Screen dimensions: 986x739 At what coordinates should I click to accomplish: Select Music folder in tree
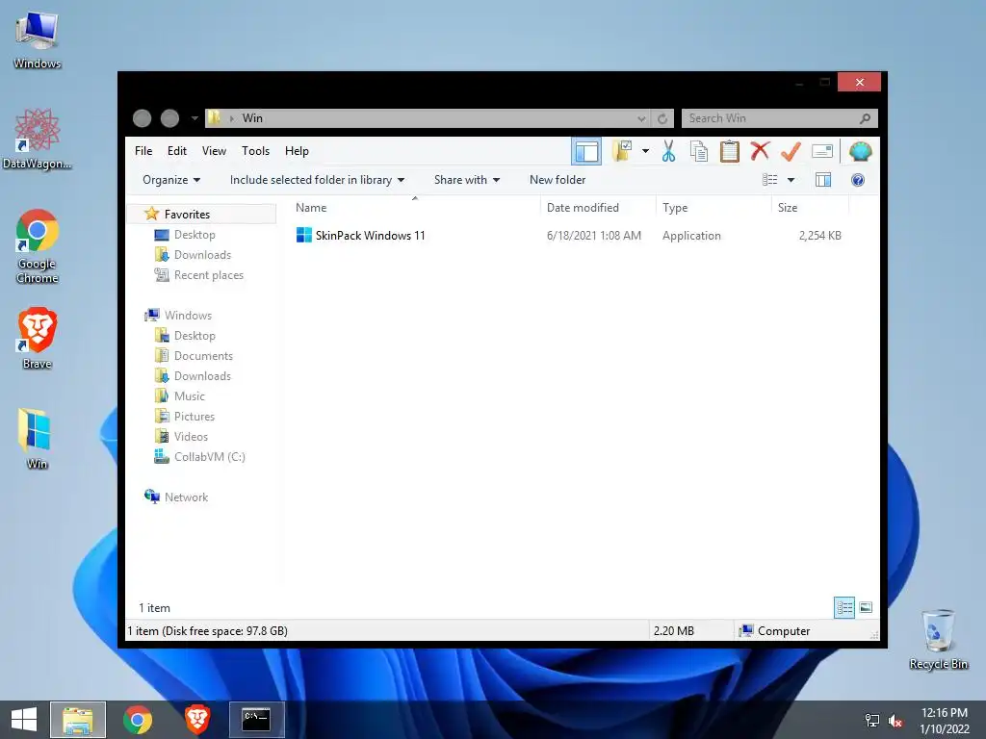[x=190, y=395]
